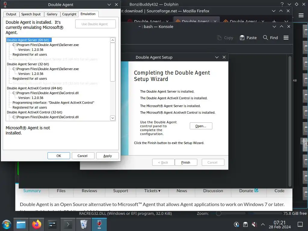Open new Firefox tab with plus icon
Screen dimensions: 308x231
tap(274, 21)
